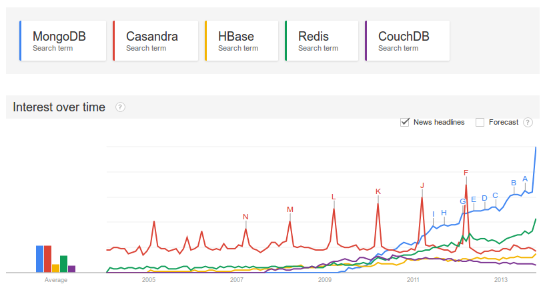Select the Casandra search term card
Image resolution: width=545 pixels, height=292 pixels.
pyautogui.click(x=155, y=41)
